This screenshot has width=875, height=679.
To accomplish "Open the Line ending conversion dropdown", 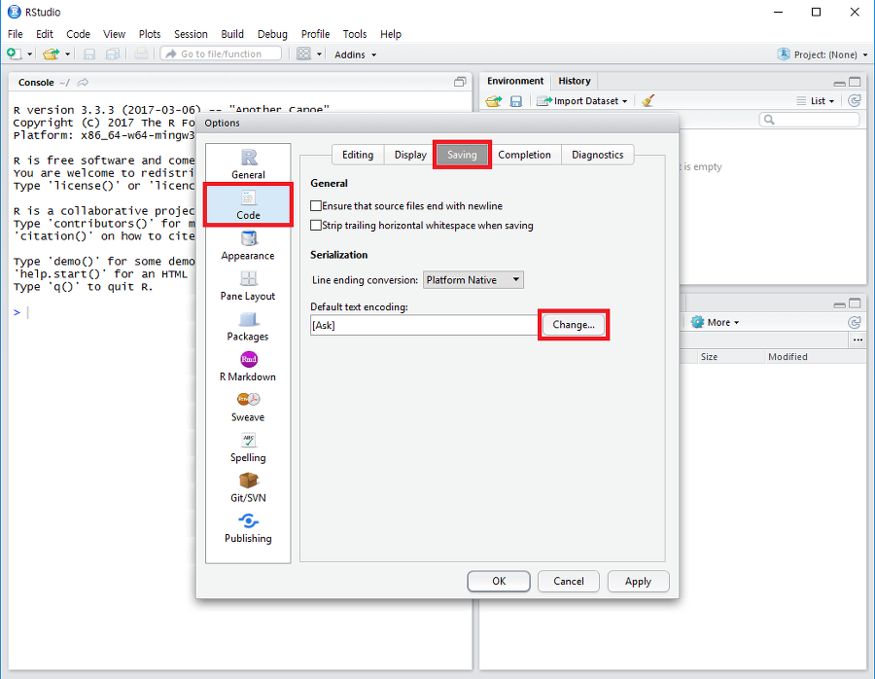I will [473, 280].
